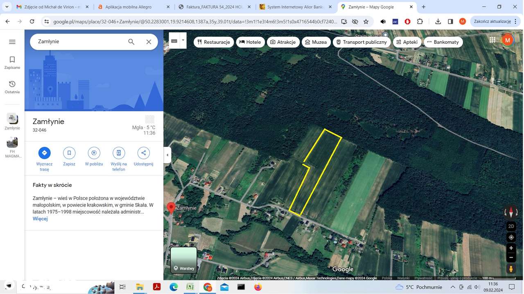Viewport: 524px width, 294px height.
Task: Open Ostatnie recent history in sidebar
Action: pyautogui.click(x=12, y=87)
